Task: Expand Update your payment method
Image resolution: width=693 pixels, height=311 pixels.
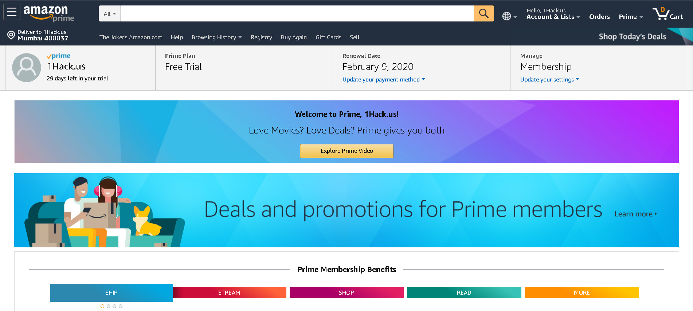Action: tap(384, 80)
